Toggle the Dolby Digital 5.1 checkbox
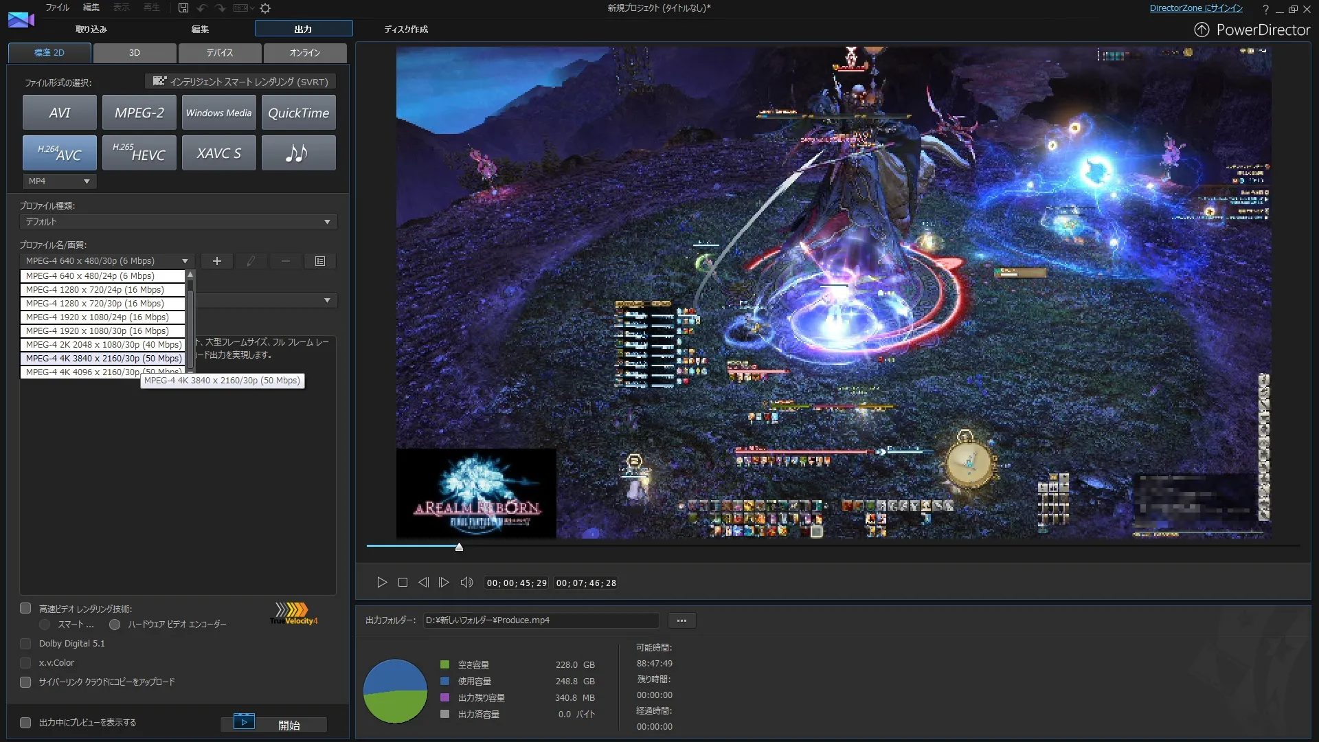Image resolution: width=1319 pixels, height=742 pixels. coord(25,644)
